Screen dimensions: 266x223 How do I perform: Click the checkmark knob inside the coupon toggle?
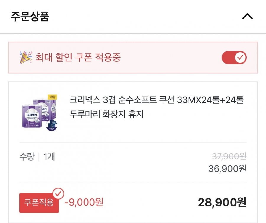(240, 58)
